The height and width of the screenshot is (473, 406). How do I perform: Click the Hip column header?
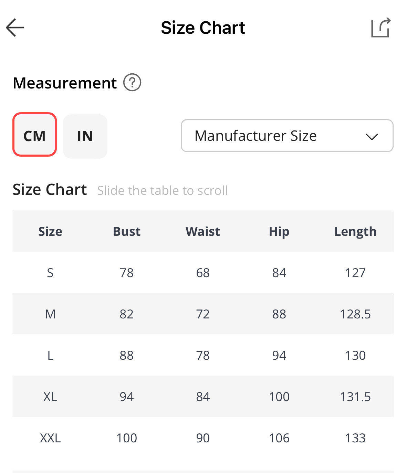279,231
